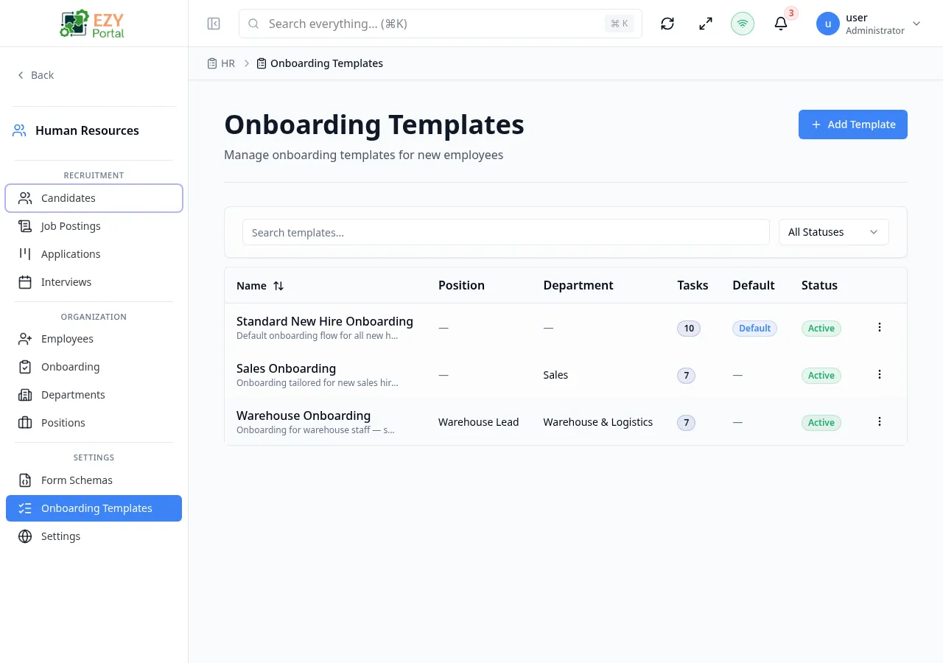Click the HR breadcrumb clipboard icon
The width and height of the screenshot is (943, 663).
pos(212,63)
